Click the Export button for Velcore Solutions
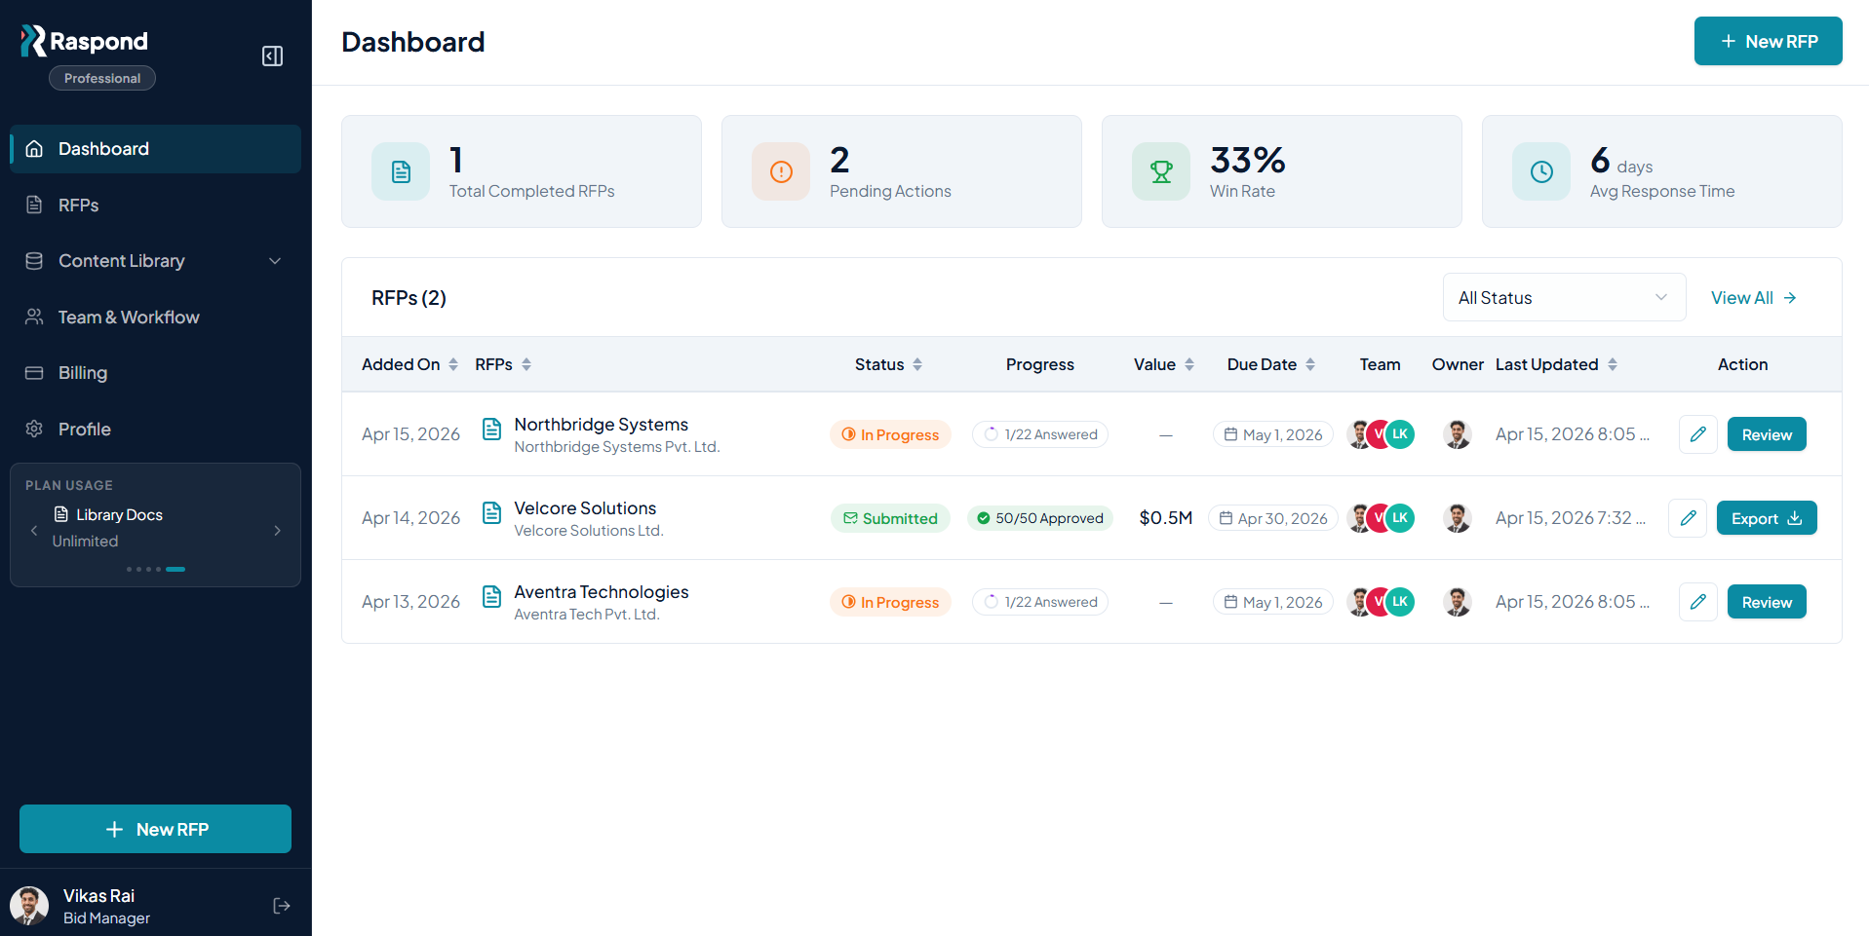 [1766, 518]
